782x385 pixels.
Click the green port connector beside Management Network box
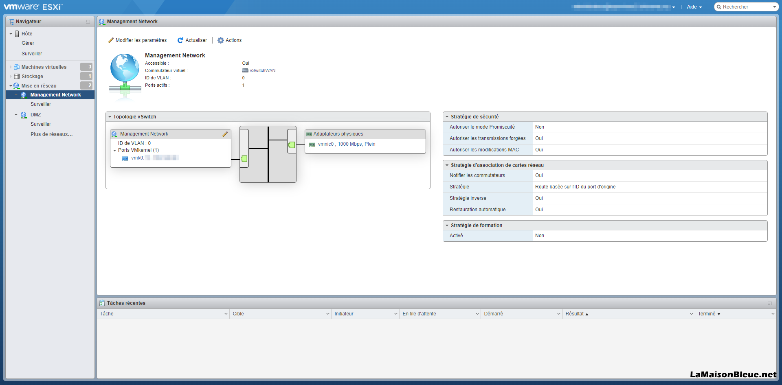tap(244, 159)
